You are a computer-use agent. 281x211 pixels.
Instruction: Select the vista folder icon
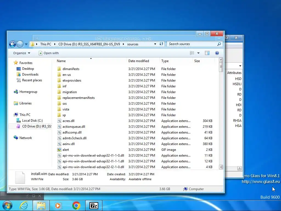tap(59, 109)
